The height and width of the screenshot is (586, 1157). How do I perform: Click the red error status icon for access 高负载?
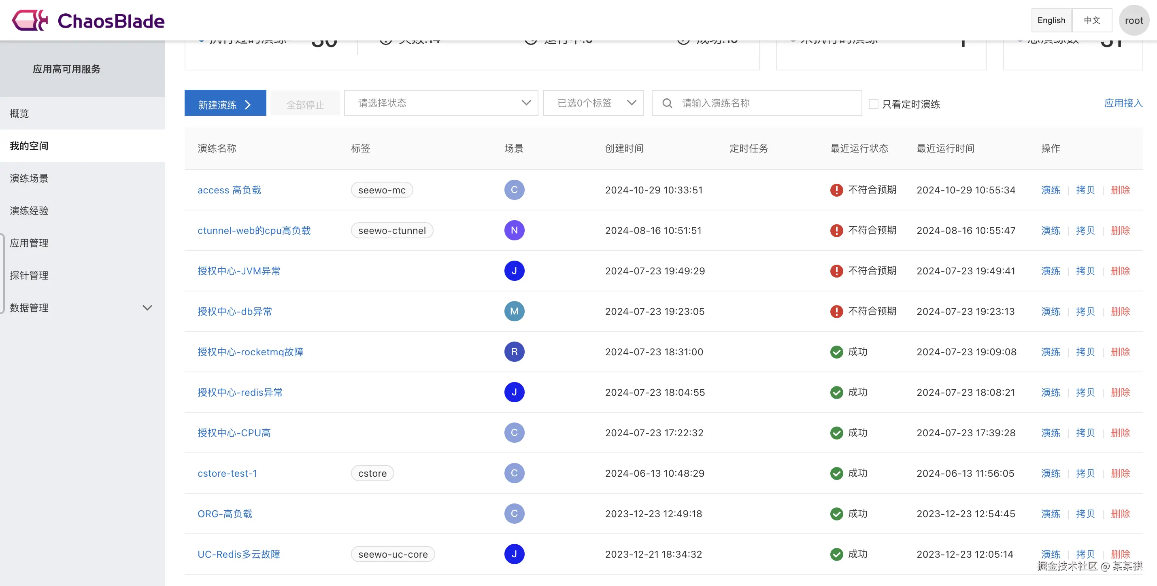836,190
